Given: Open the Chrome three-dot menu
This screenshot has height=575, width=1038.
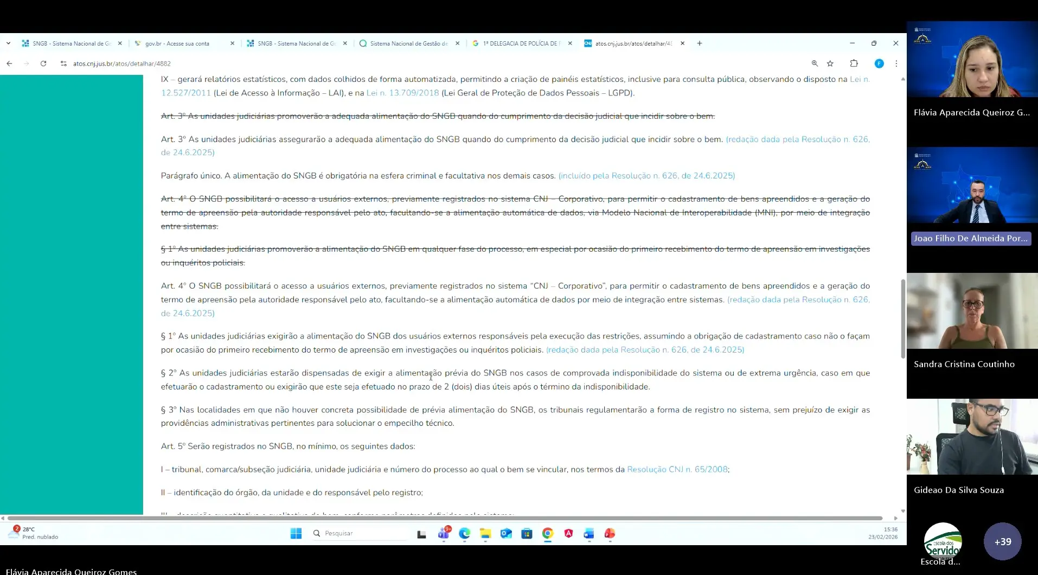Looking at the screenshot, I should (x=896, y=63).
